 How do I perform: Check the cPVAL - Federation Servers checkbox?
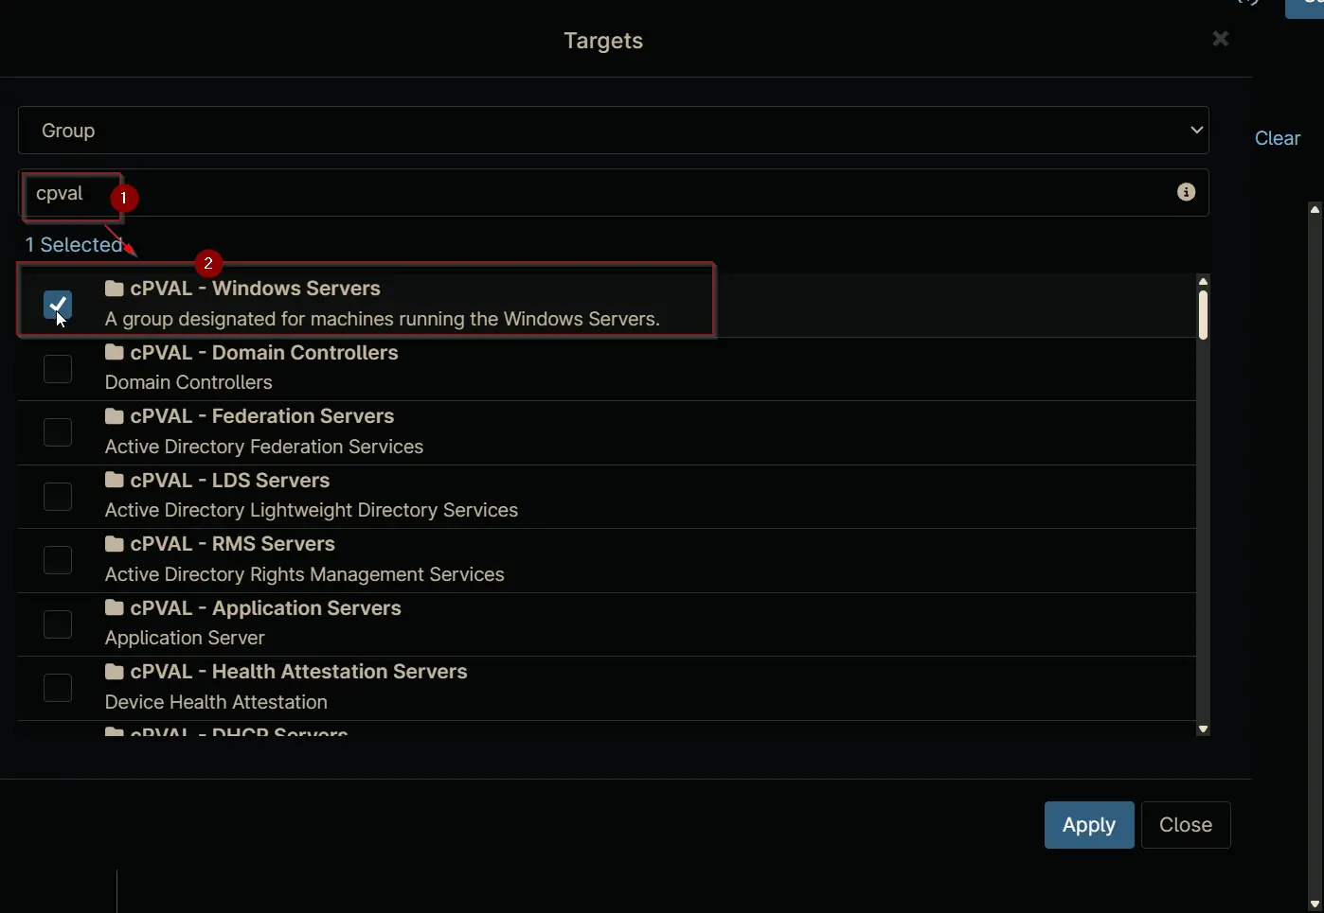pyautogui.click(x=58, y=432)
